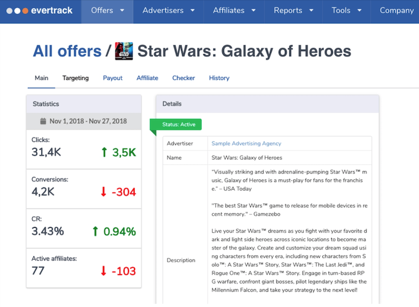Switch to the Checker tab

pyautogui.click(x=183, y=78)
